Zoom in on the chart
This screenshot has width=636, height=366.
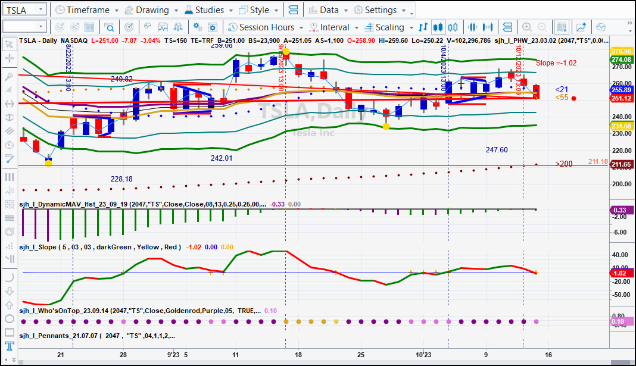pos(526,27)
